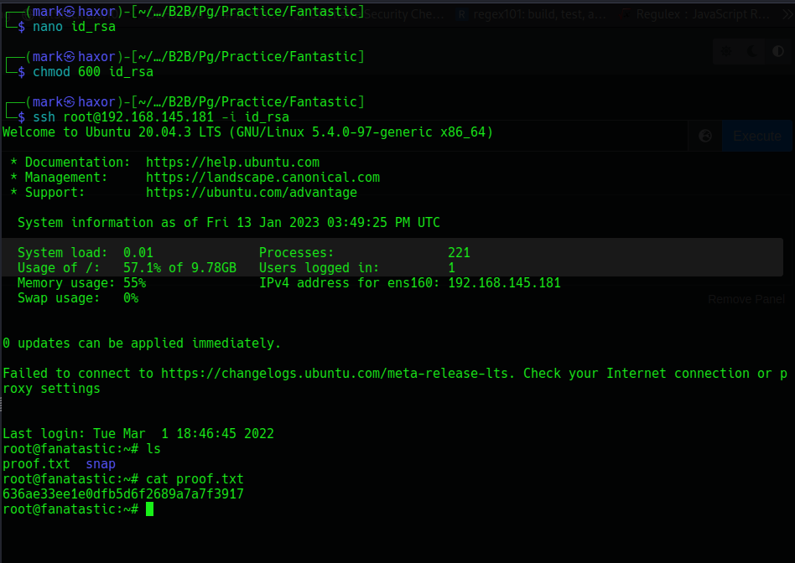Click the 'nano id_rsa' command text
This screenshot has width=795, height=563.
coord(74,26)
